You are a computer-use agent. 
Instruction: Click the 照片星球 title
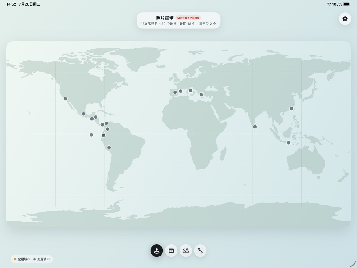pyautogui.click(x=165, y=18)
